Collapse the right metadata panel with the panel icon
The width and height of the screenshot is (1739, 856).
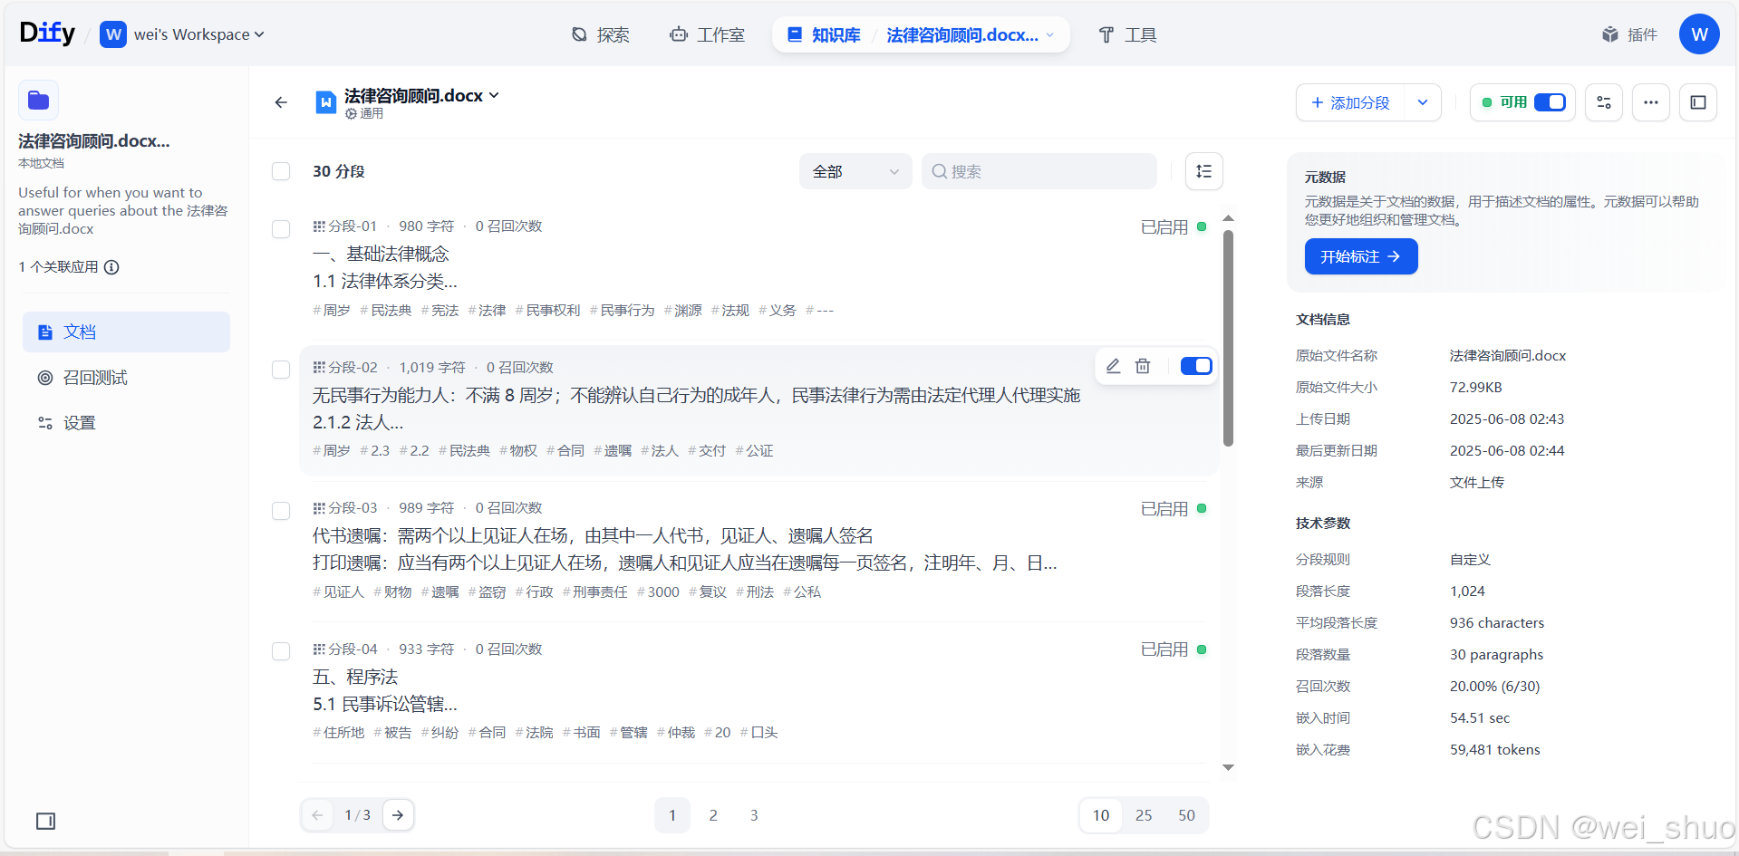pyautogui.click(x=1698, y=102)
